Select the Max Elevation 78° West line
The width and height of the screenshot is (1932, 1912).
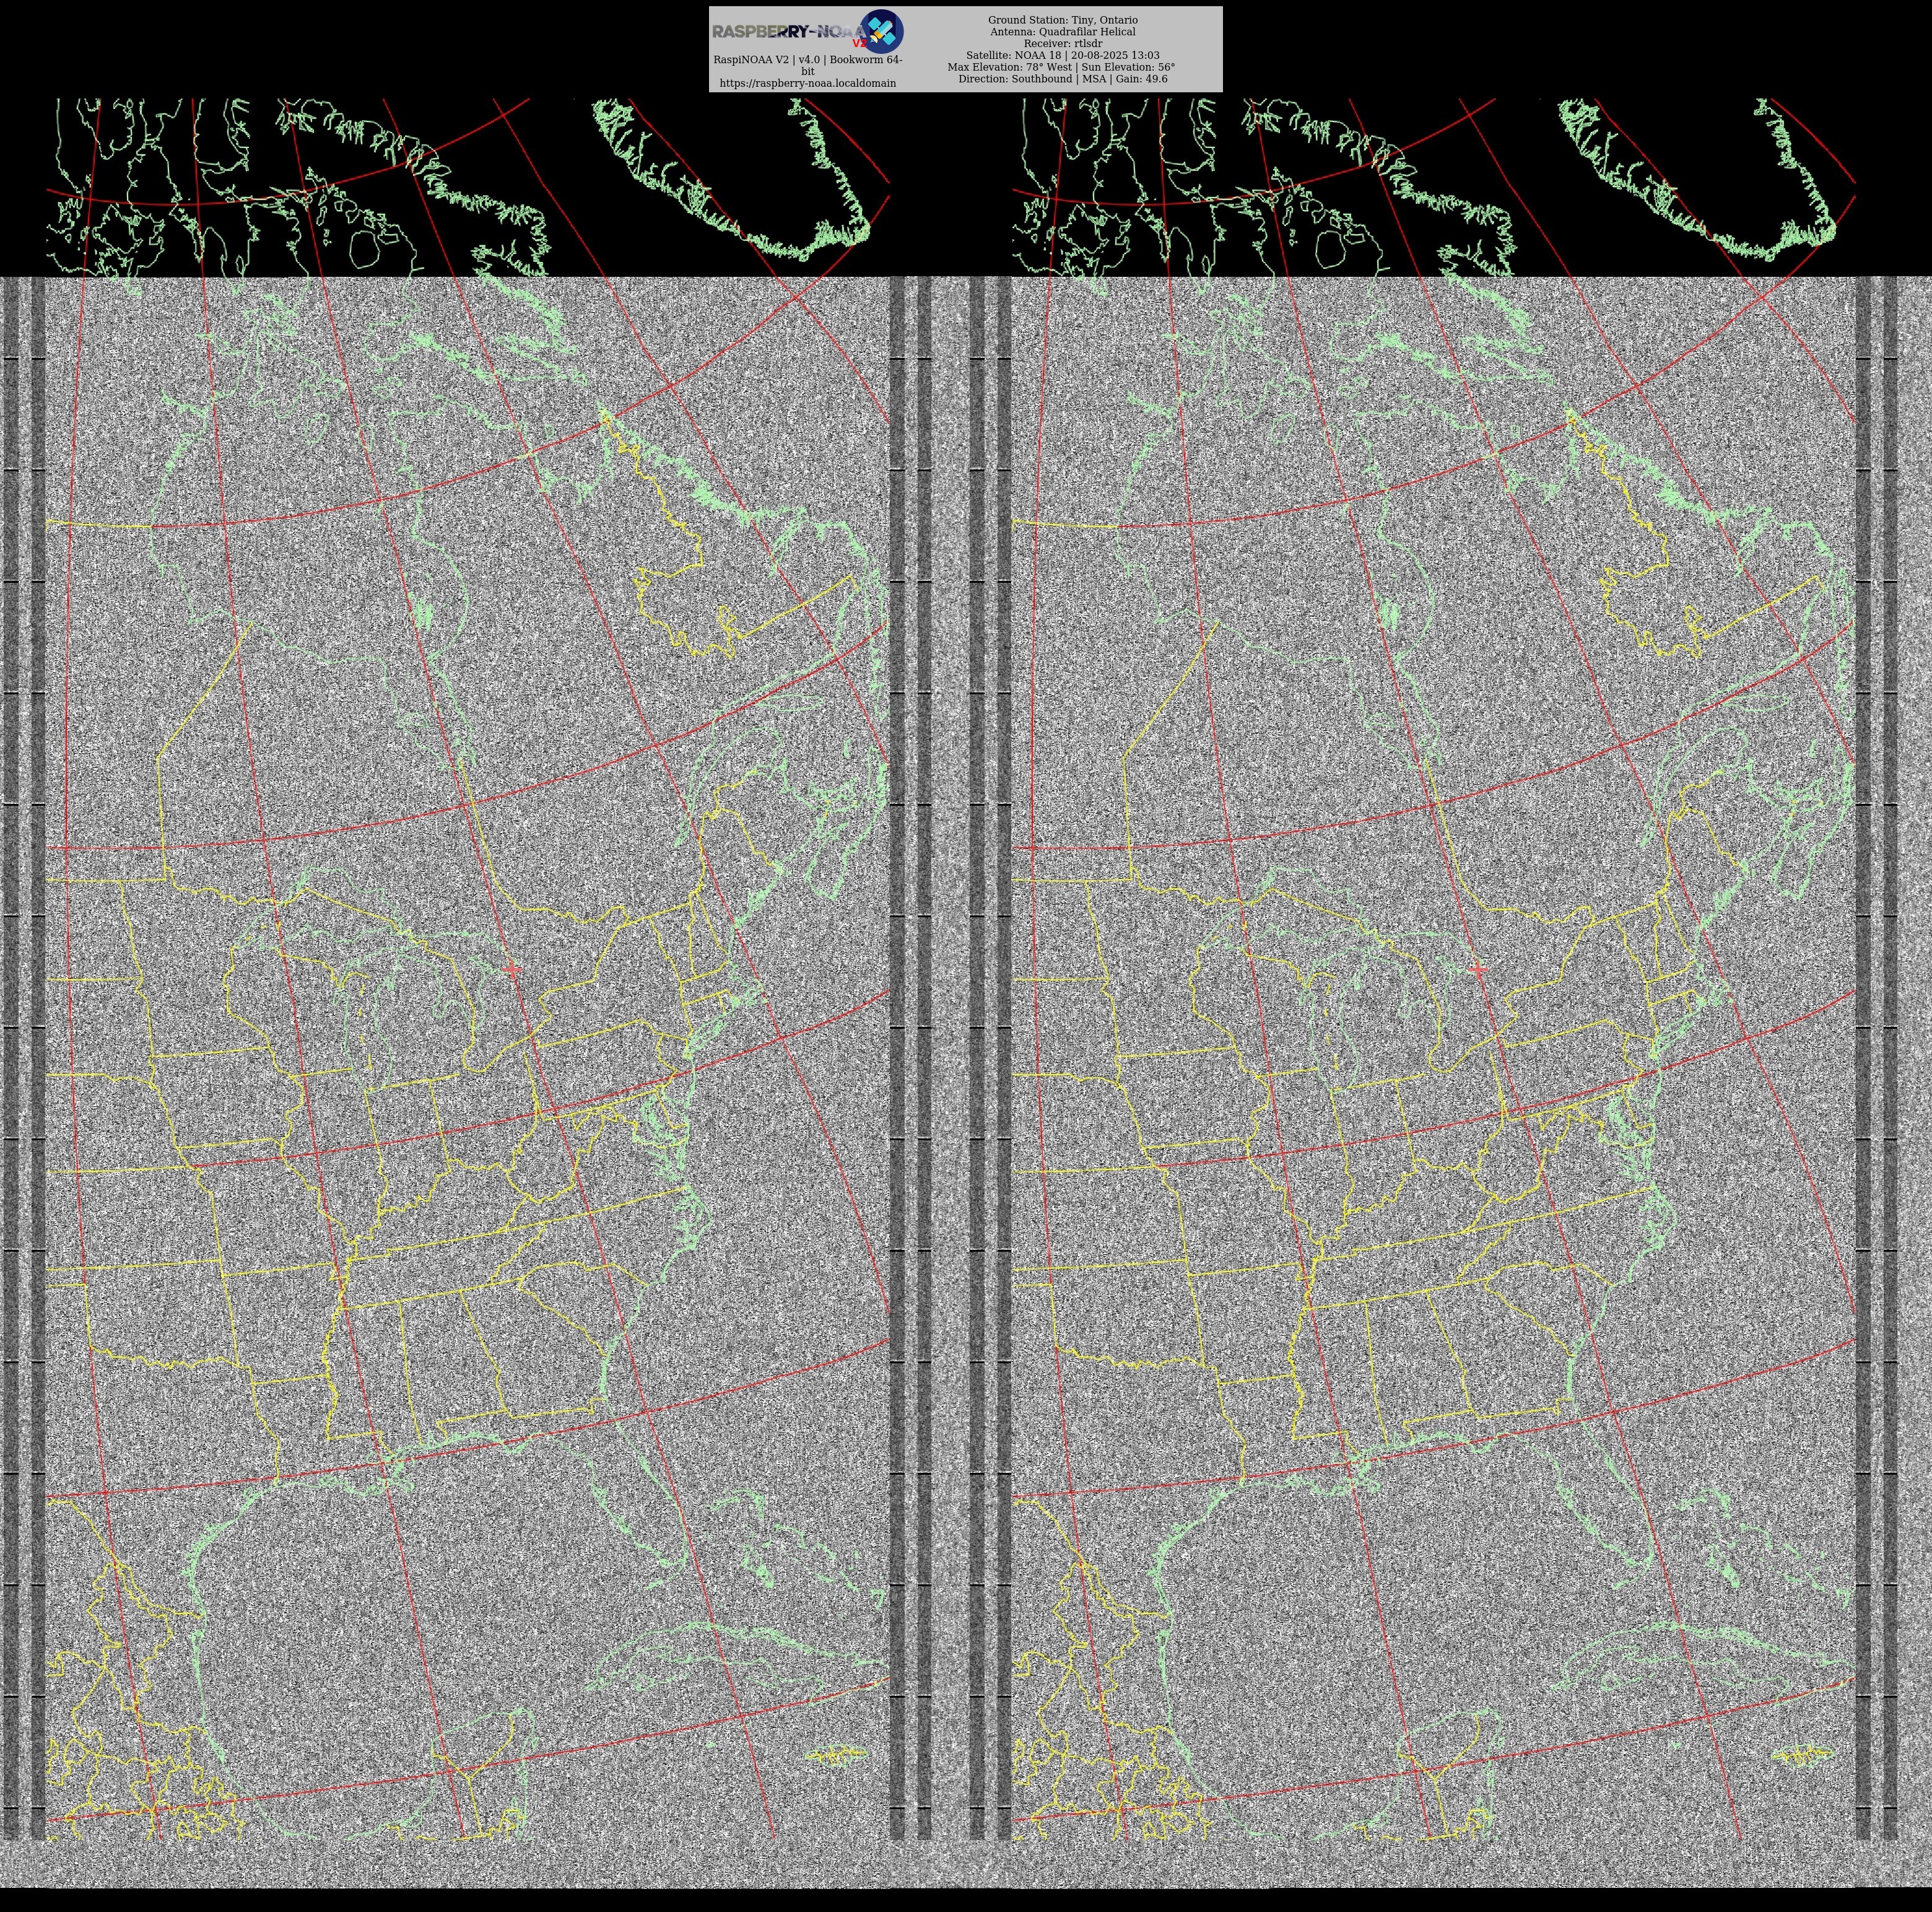click(x=1061, y=68)
